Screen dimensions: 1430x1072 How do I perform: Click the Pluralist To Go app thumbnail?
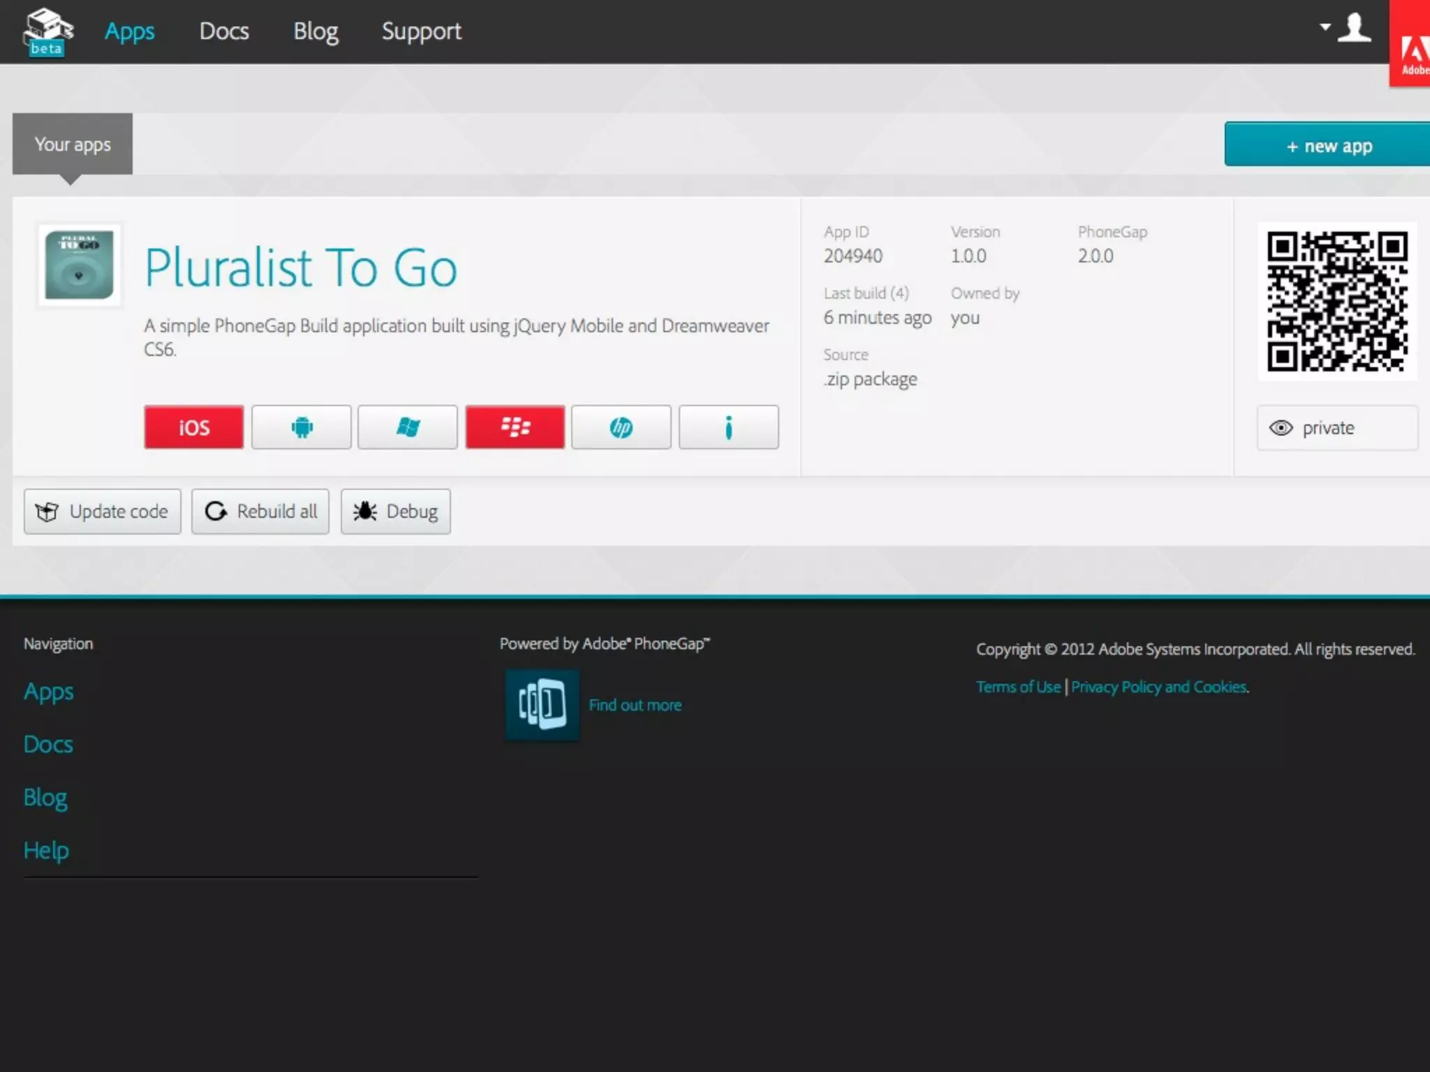(79, 265)
